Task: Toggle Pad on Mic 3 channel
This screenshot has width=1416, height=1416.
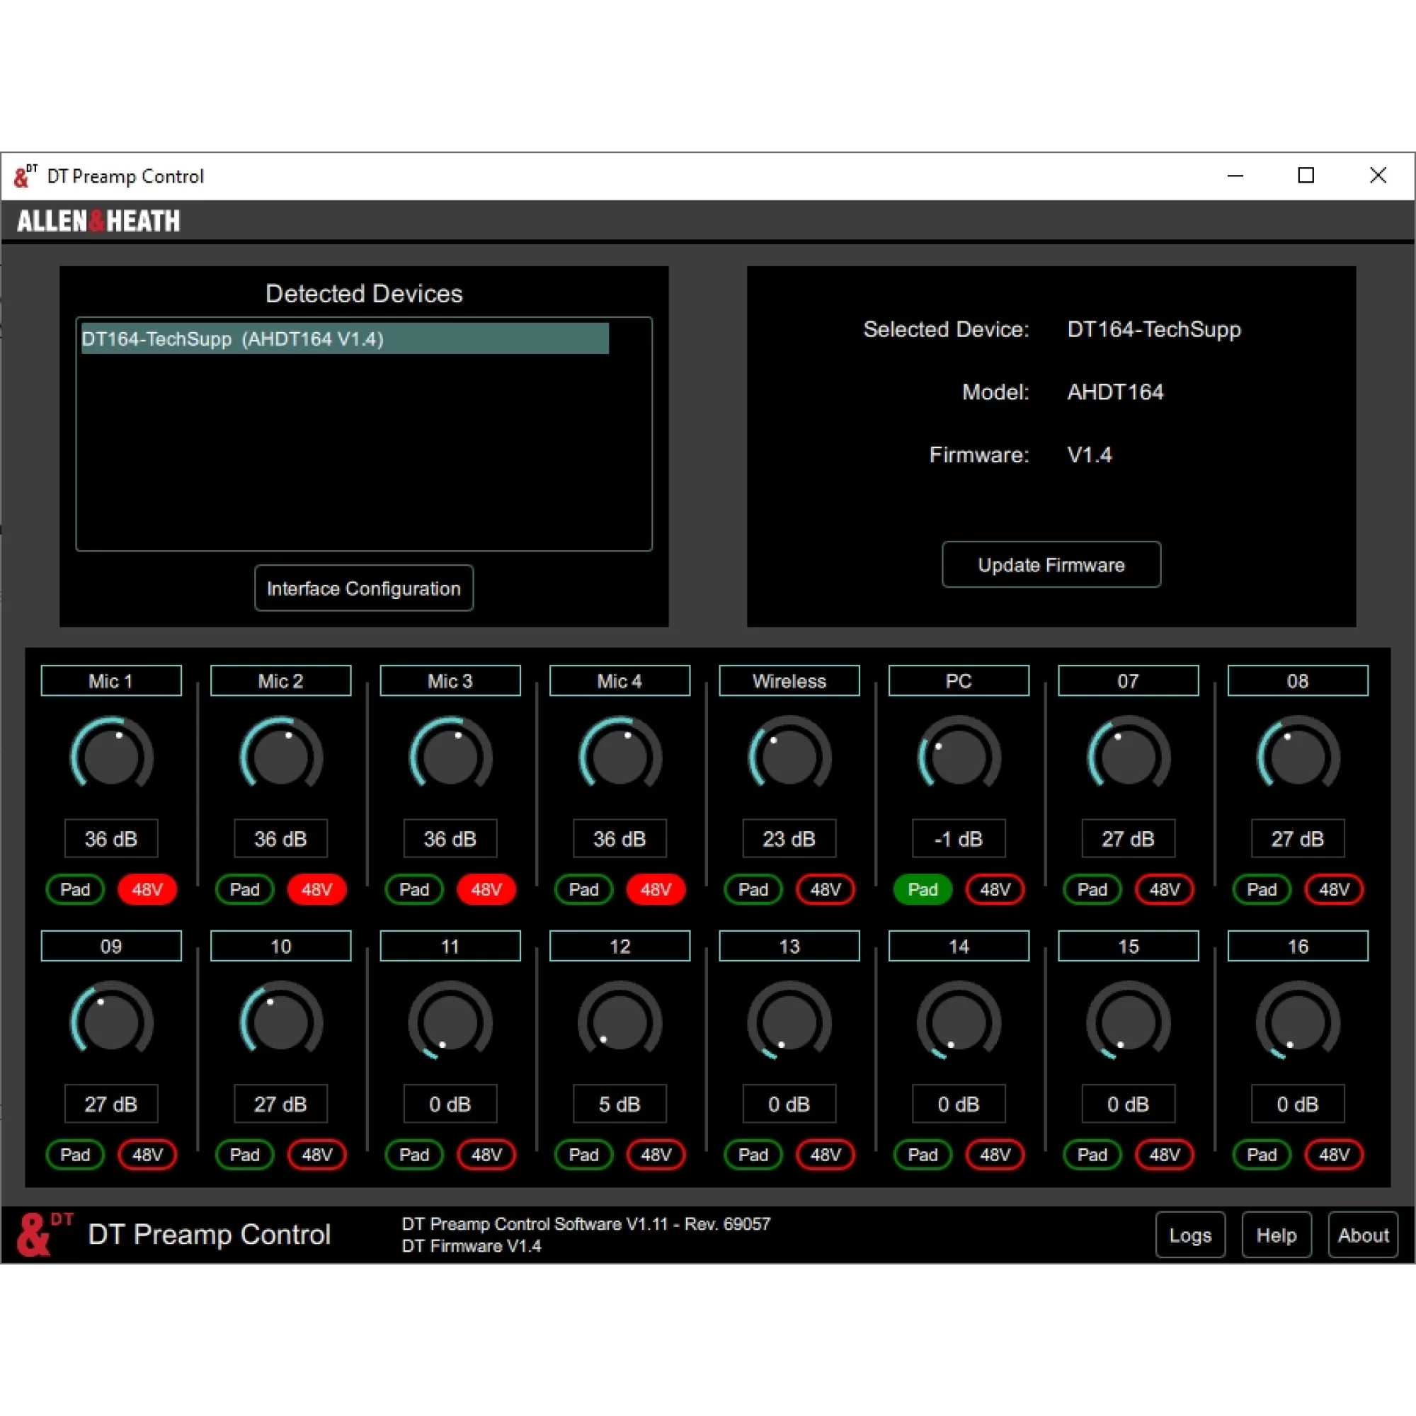Action: click(x=414, y=889)
